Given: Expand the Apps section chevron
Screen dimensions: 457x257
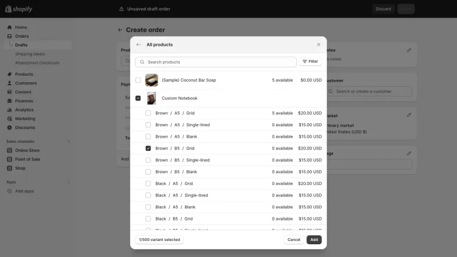Looking at the screenshot, I should [x=69, y=182].
